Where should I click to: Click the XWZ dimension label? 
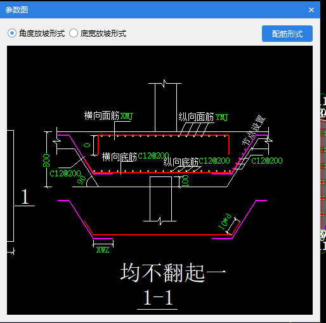tap(103, 250)
